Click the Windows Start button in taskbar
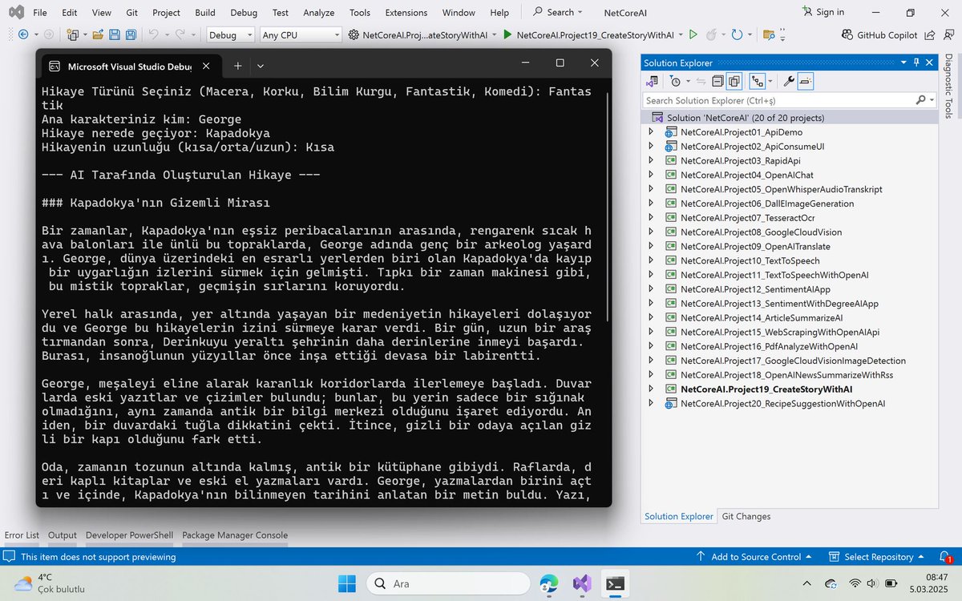This screenshot has height=601, width=962. pos(346,583)
